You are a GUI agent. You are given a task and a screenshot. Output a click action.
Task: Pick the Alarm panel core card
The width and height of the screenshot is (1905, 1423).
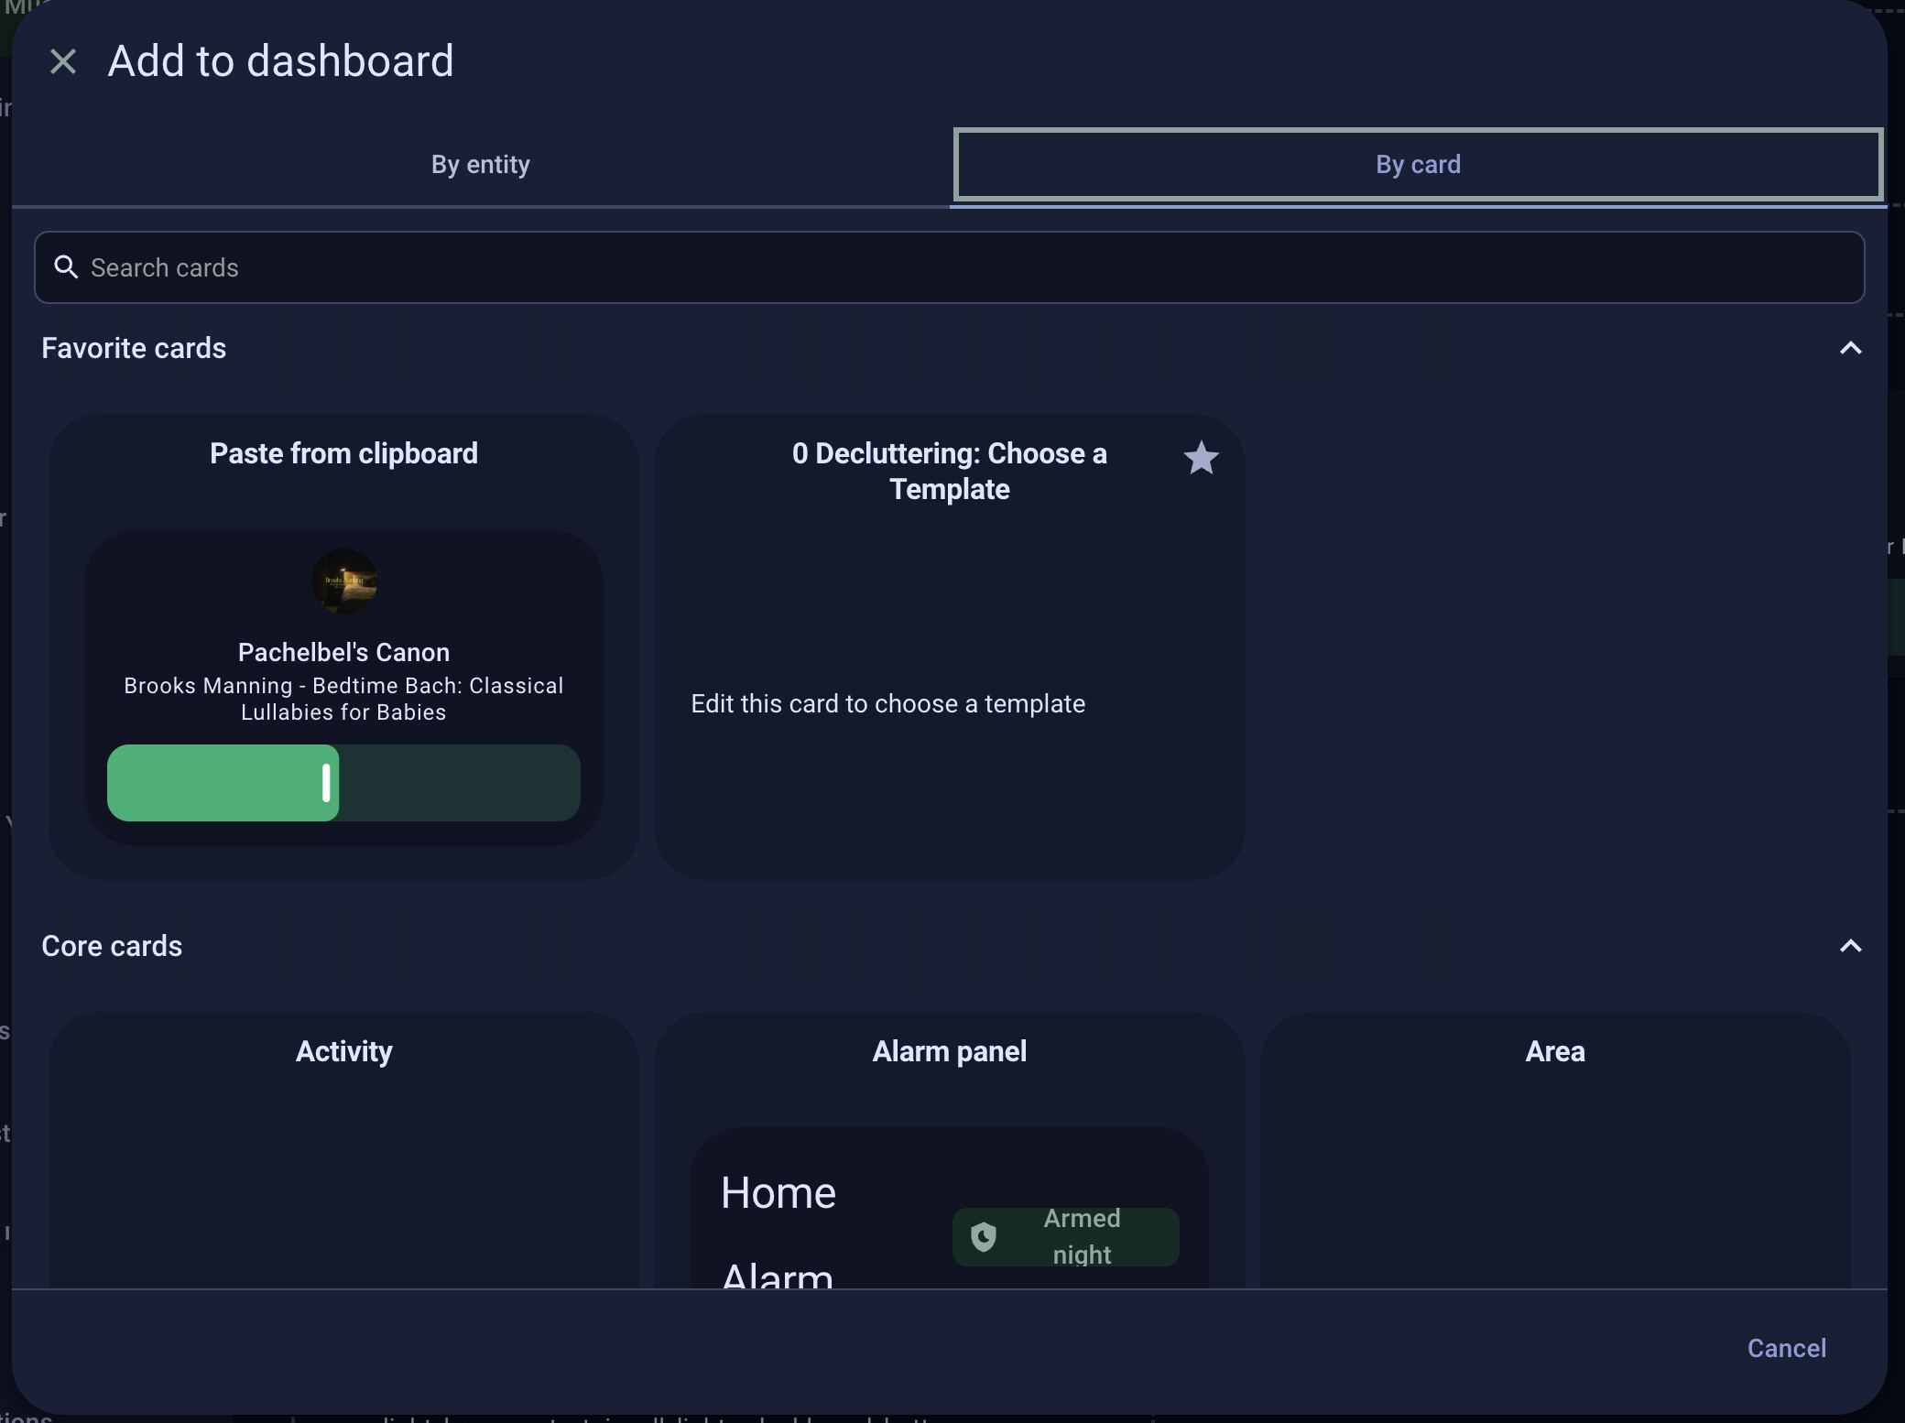tap(949, 1150)
